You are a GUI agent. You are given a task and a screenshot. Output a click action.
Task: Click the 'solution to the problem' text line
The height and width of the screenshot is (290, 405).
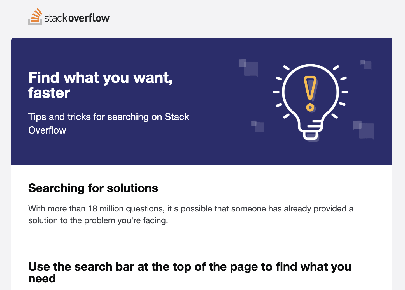(98, 220)
